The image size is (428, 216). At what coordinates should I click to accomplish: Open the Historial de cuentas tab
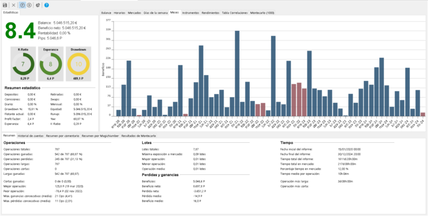(30, 136)
